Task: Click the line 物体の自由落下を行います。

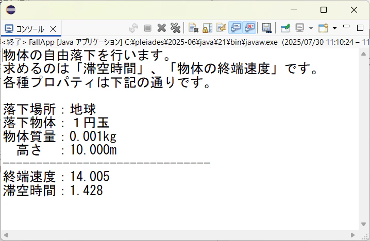Action: [87, 55]
